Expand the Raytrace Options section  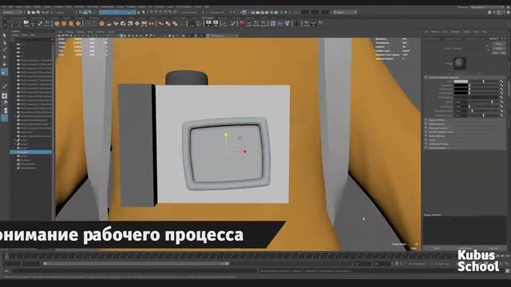[x=438, y=128]
